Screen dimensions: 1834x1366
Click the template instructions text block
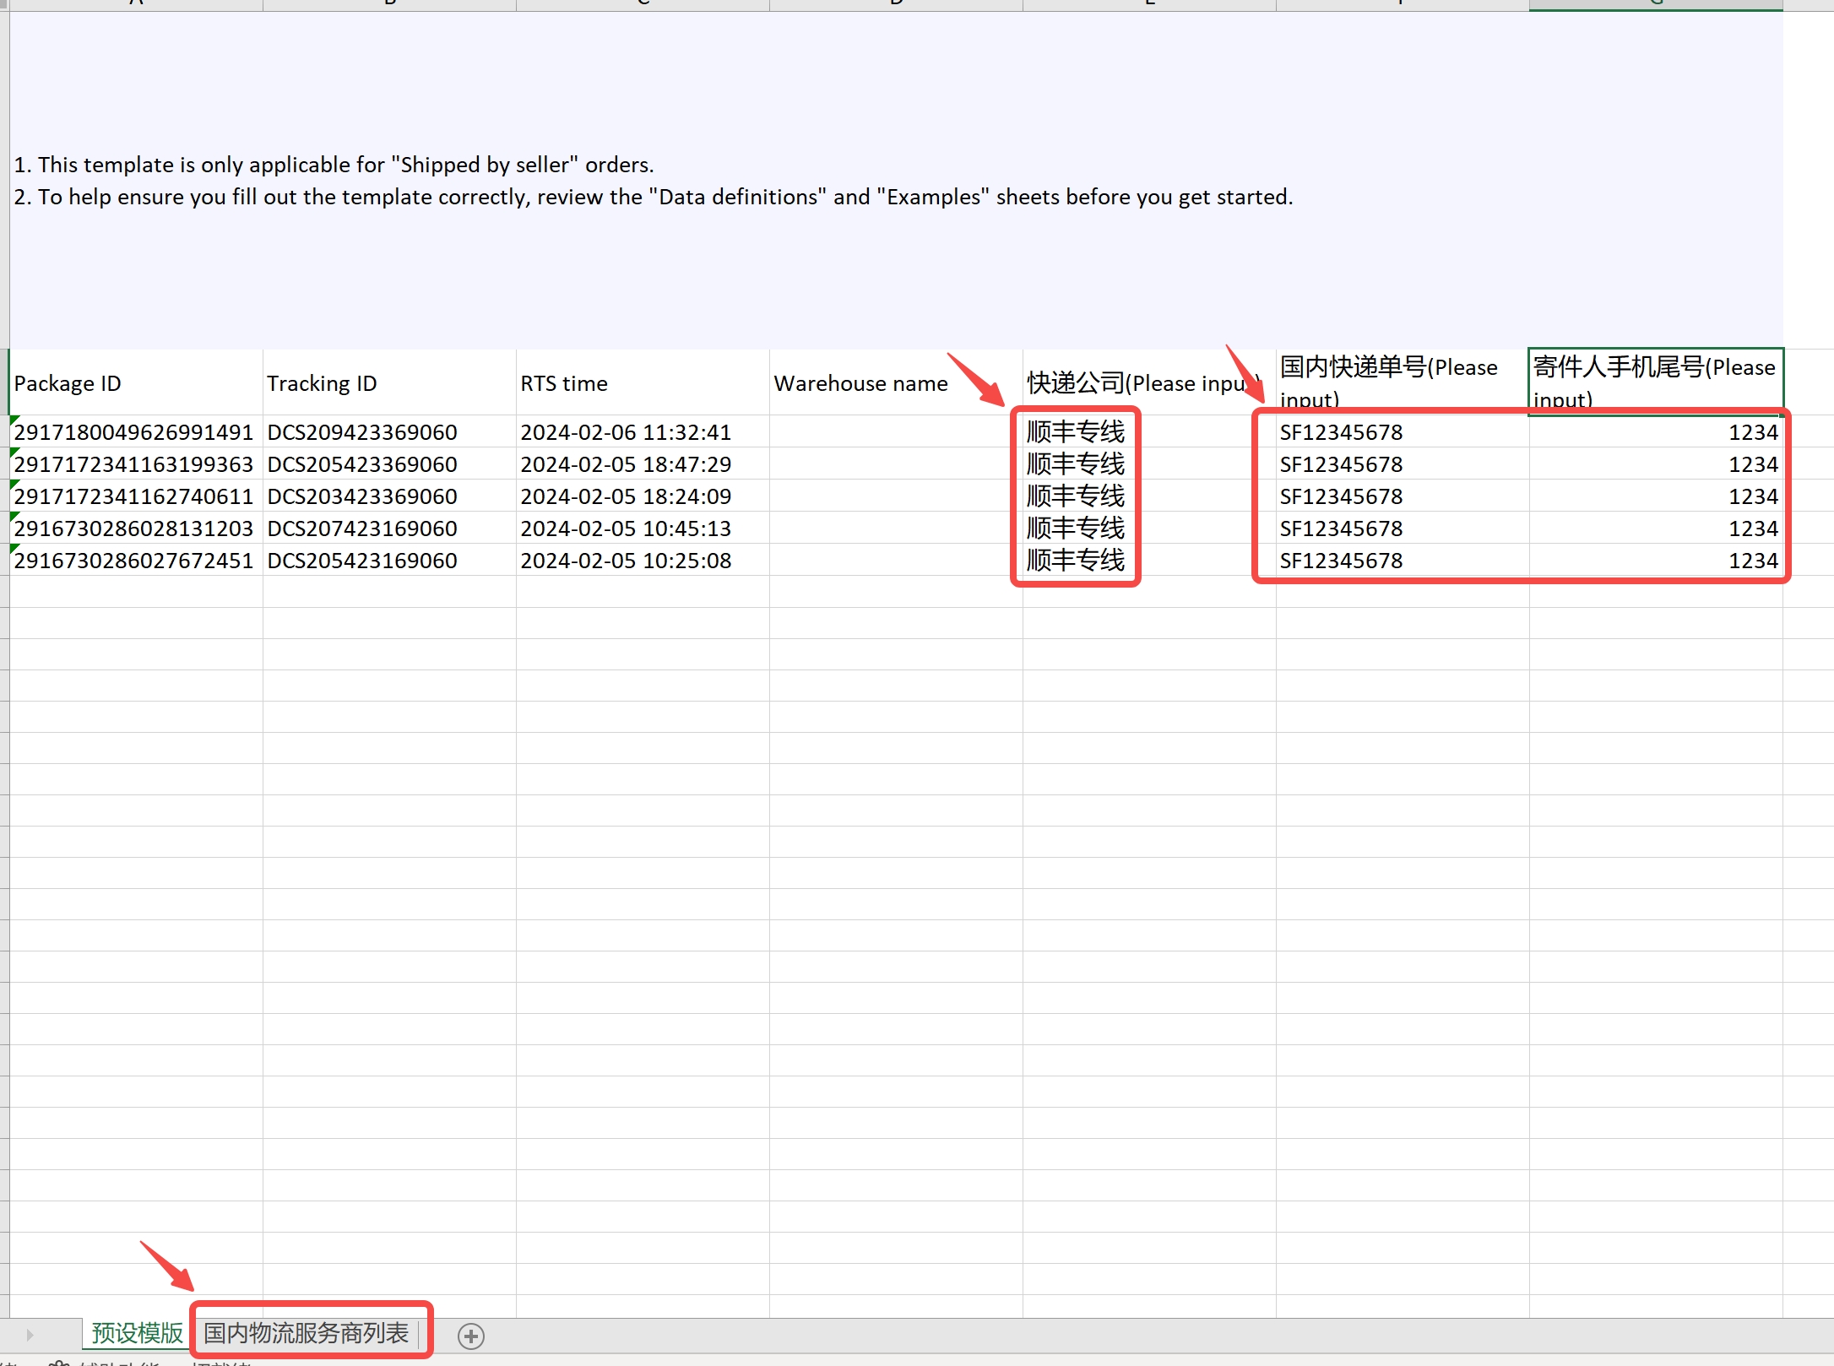coord(652,181)
